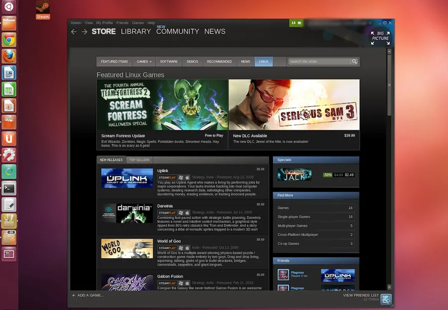Click in the search the store field
Viewport: 448px width, 310px height.
click(319, 61)
